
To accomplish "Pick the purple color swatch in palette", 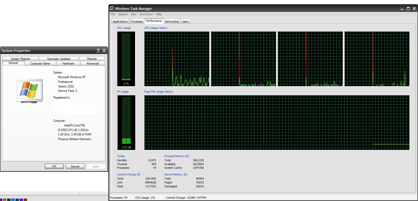I will point(21,200).
